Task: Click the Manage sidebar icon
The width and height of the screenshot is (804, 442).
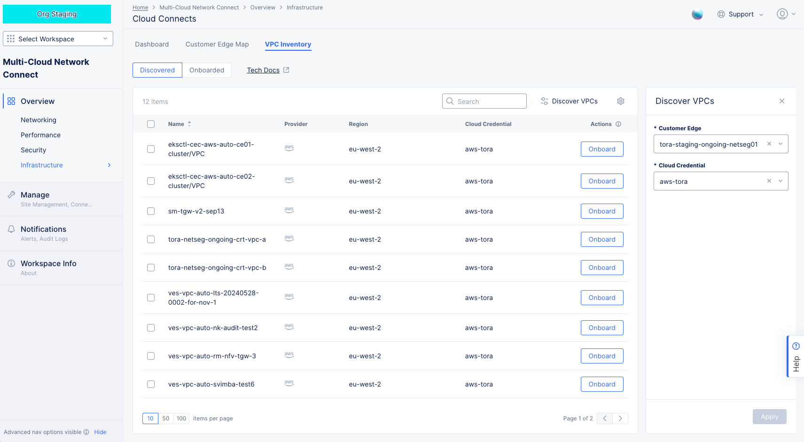Action: pos(11,194)
